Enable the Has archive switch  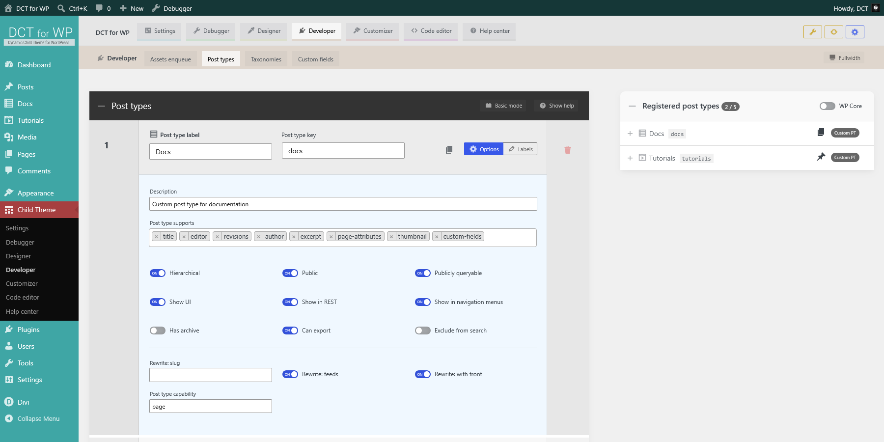click(158, 331)
